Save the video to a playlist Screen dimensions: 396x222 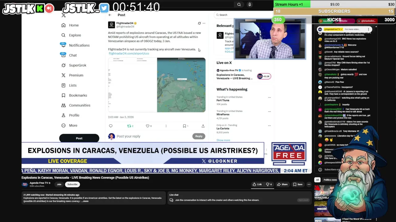click(x=298, y=184)
